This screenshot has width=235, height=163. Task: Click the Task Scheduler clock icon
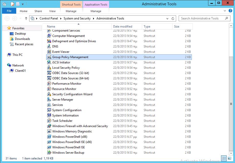tap(49, 121)
